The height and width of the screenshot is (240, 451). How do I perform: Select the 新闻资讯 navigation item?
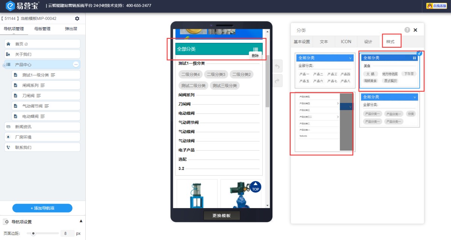pyautogui.click(x=42, y=127)
